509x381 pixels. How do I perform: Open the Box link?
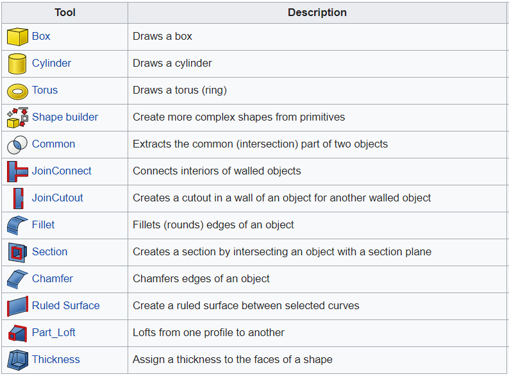41,37
